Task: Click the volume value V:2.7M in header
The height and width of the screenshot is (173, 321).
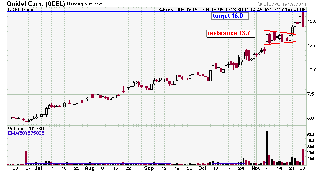Action: coord(272,10)
